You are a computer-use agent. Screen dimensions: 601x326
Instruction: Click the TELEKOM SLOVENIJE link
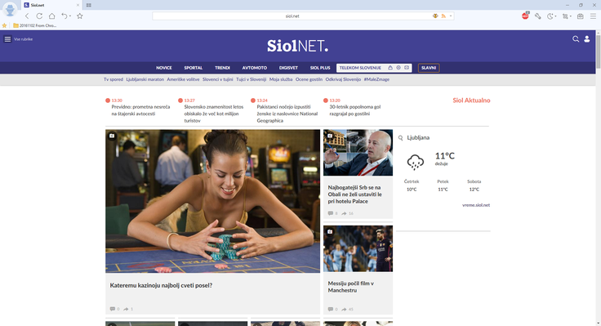(360, 68)
